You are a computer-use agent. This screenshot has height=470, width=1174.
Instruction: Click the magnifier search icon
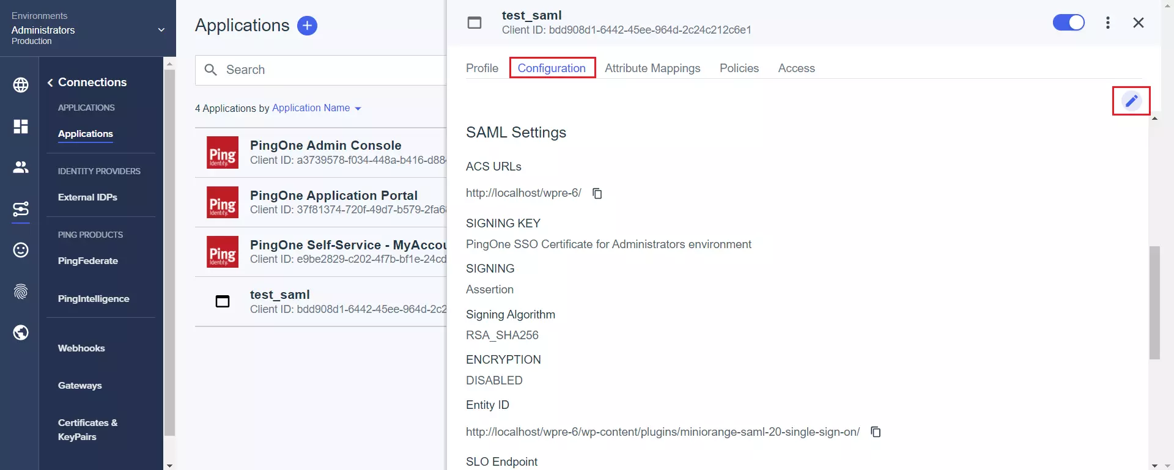(x=211, y=70)
